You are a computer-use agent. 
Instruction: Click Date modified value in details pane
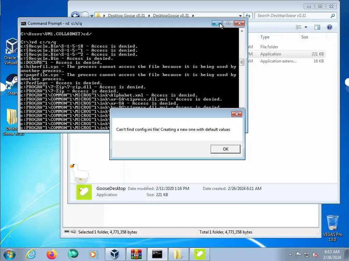[172, 189]
